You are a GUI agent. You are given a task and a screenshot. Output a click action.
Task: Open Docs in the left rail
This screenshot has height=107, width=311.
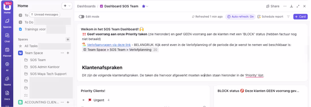(7, 95)
